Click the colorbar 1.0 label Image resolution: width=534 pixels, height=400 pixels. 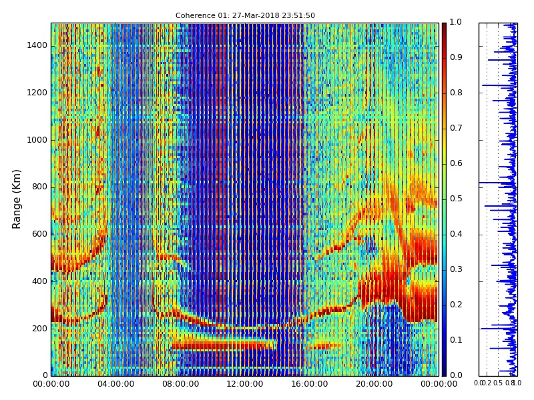click(456, 22)
